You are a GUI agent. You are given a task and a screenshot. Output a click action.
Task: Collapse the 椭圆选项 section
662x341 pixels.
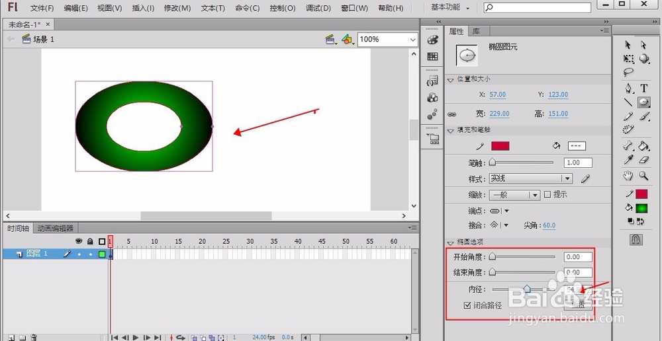(450, 243)
